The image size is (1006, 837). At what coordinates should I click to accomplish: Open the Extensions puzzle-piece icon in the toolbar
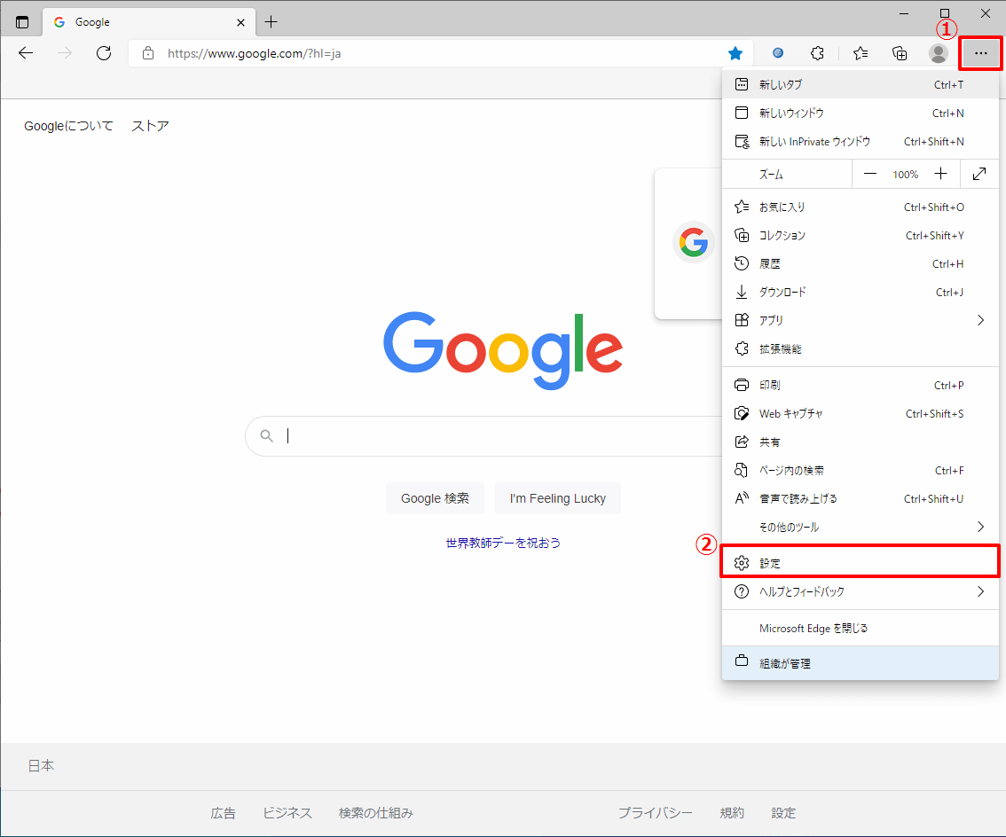coord(817,53)
